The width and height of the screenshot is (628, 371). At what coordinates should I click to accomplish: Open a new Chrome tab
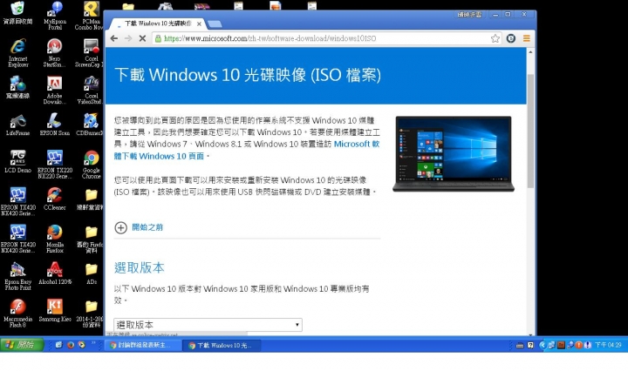click(x=215, y=24)
